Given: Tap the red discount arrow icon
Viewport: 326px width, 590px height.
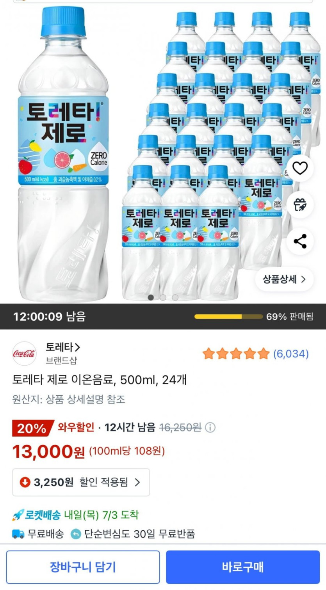Looking at the screenshot, I should [25, 482].
